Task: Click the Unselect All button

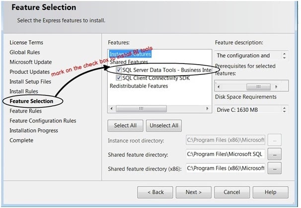Action: pos(164,126)
